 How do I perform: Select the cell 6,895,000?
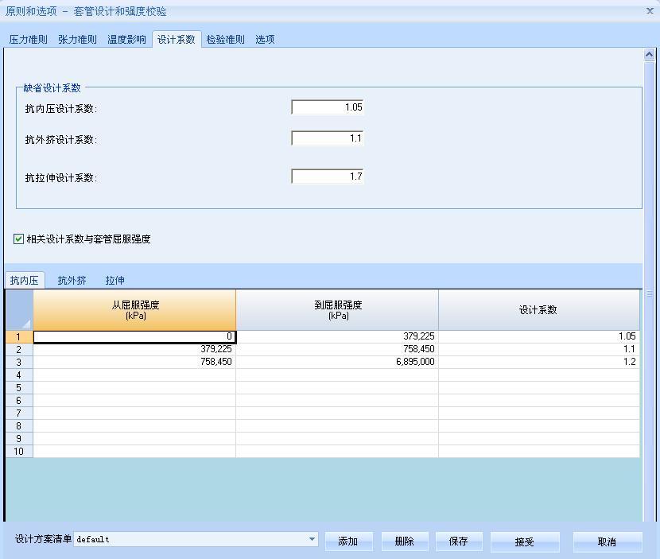pos(337,362)
